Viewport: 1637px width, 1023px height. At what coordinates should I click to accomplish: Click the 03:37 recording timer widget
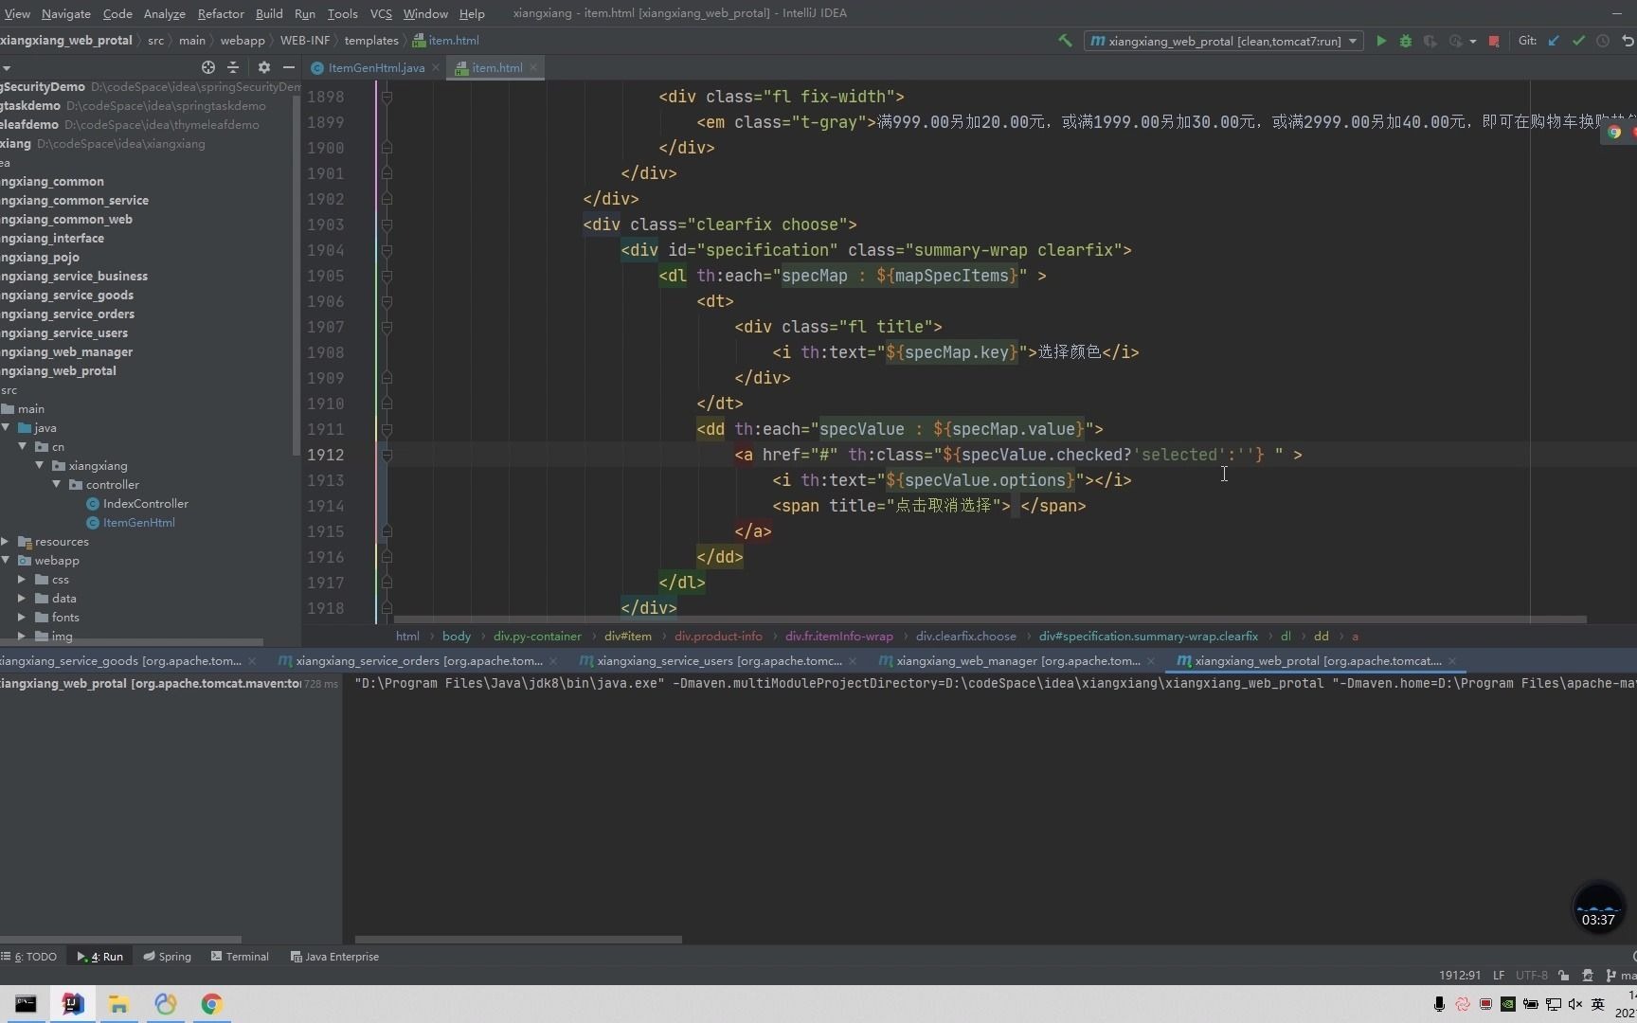tap(1598, 907)
